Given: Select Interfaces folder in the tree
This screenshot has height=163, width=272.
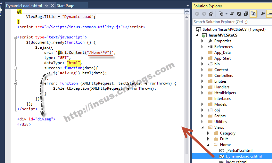Looking at the screenshot, I should pos(222,99).
